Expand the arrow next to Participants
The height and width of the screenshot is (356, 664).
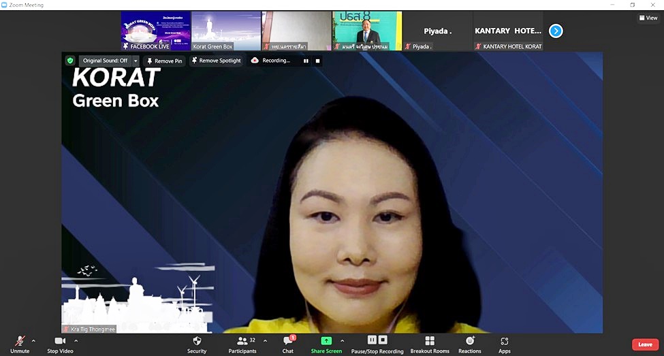tap(265, 341)
